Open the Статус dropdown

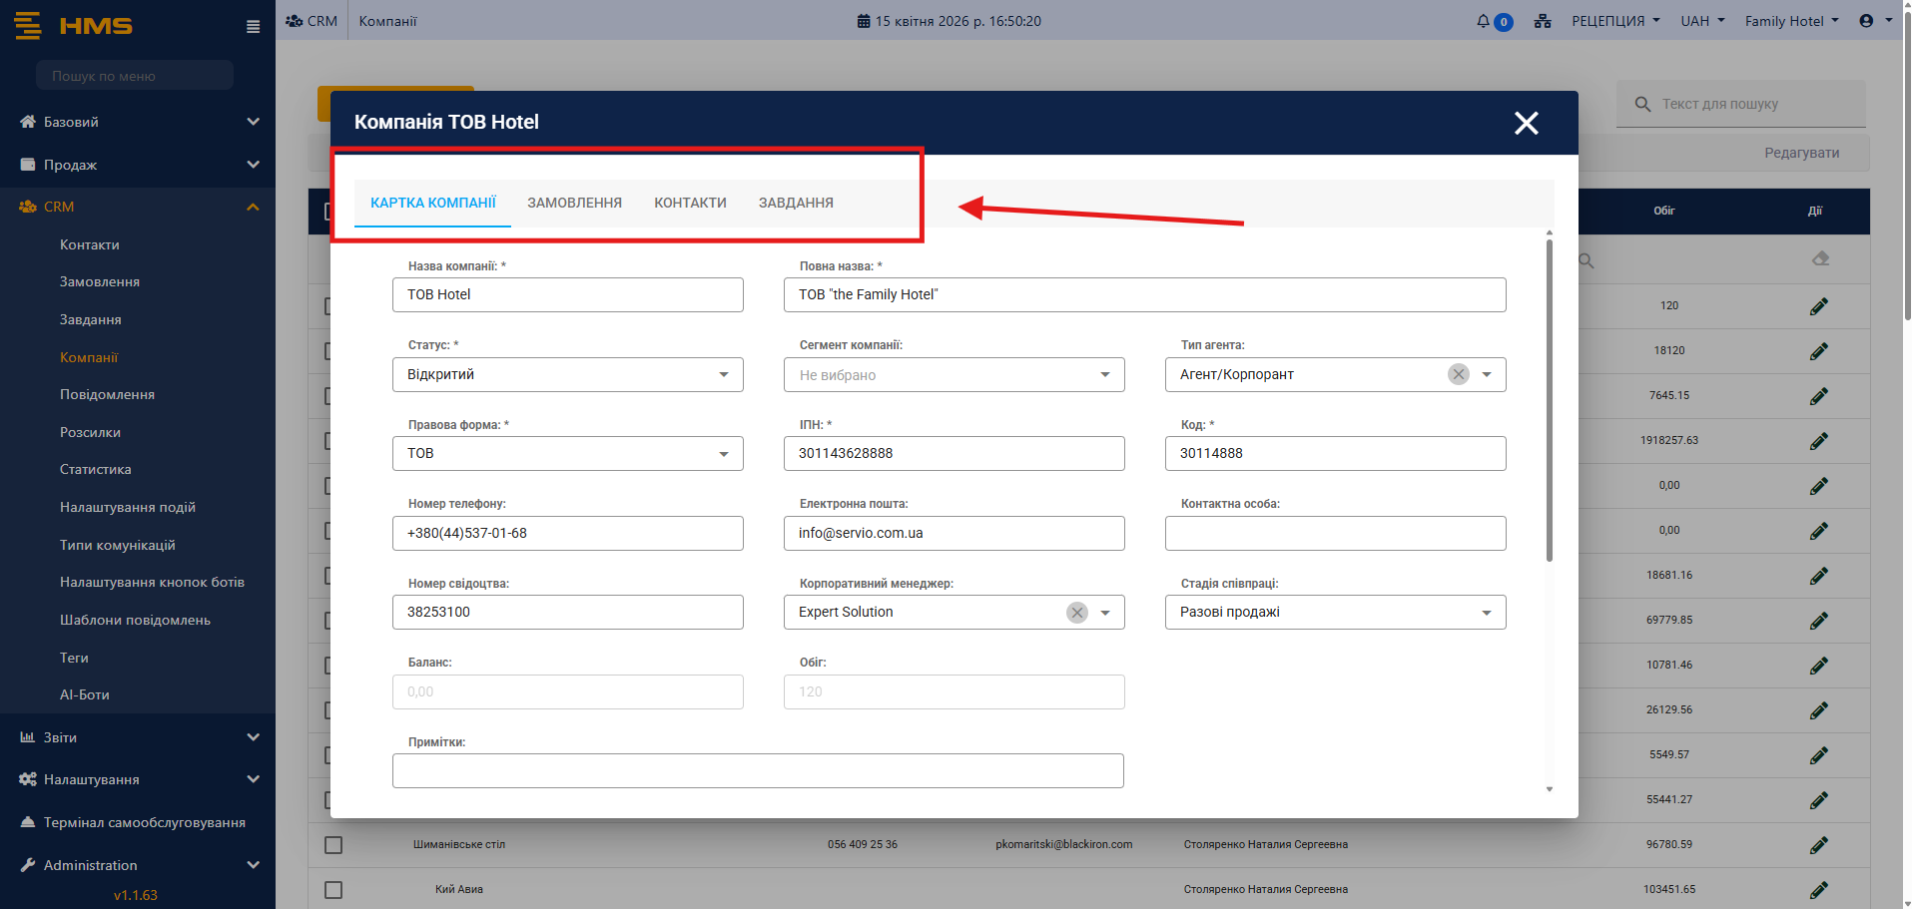567,374
